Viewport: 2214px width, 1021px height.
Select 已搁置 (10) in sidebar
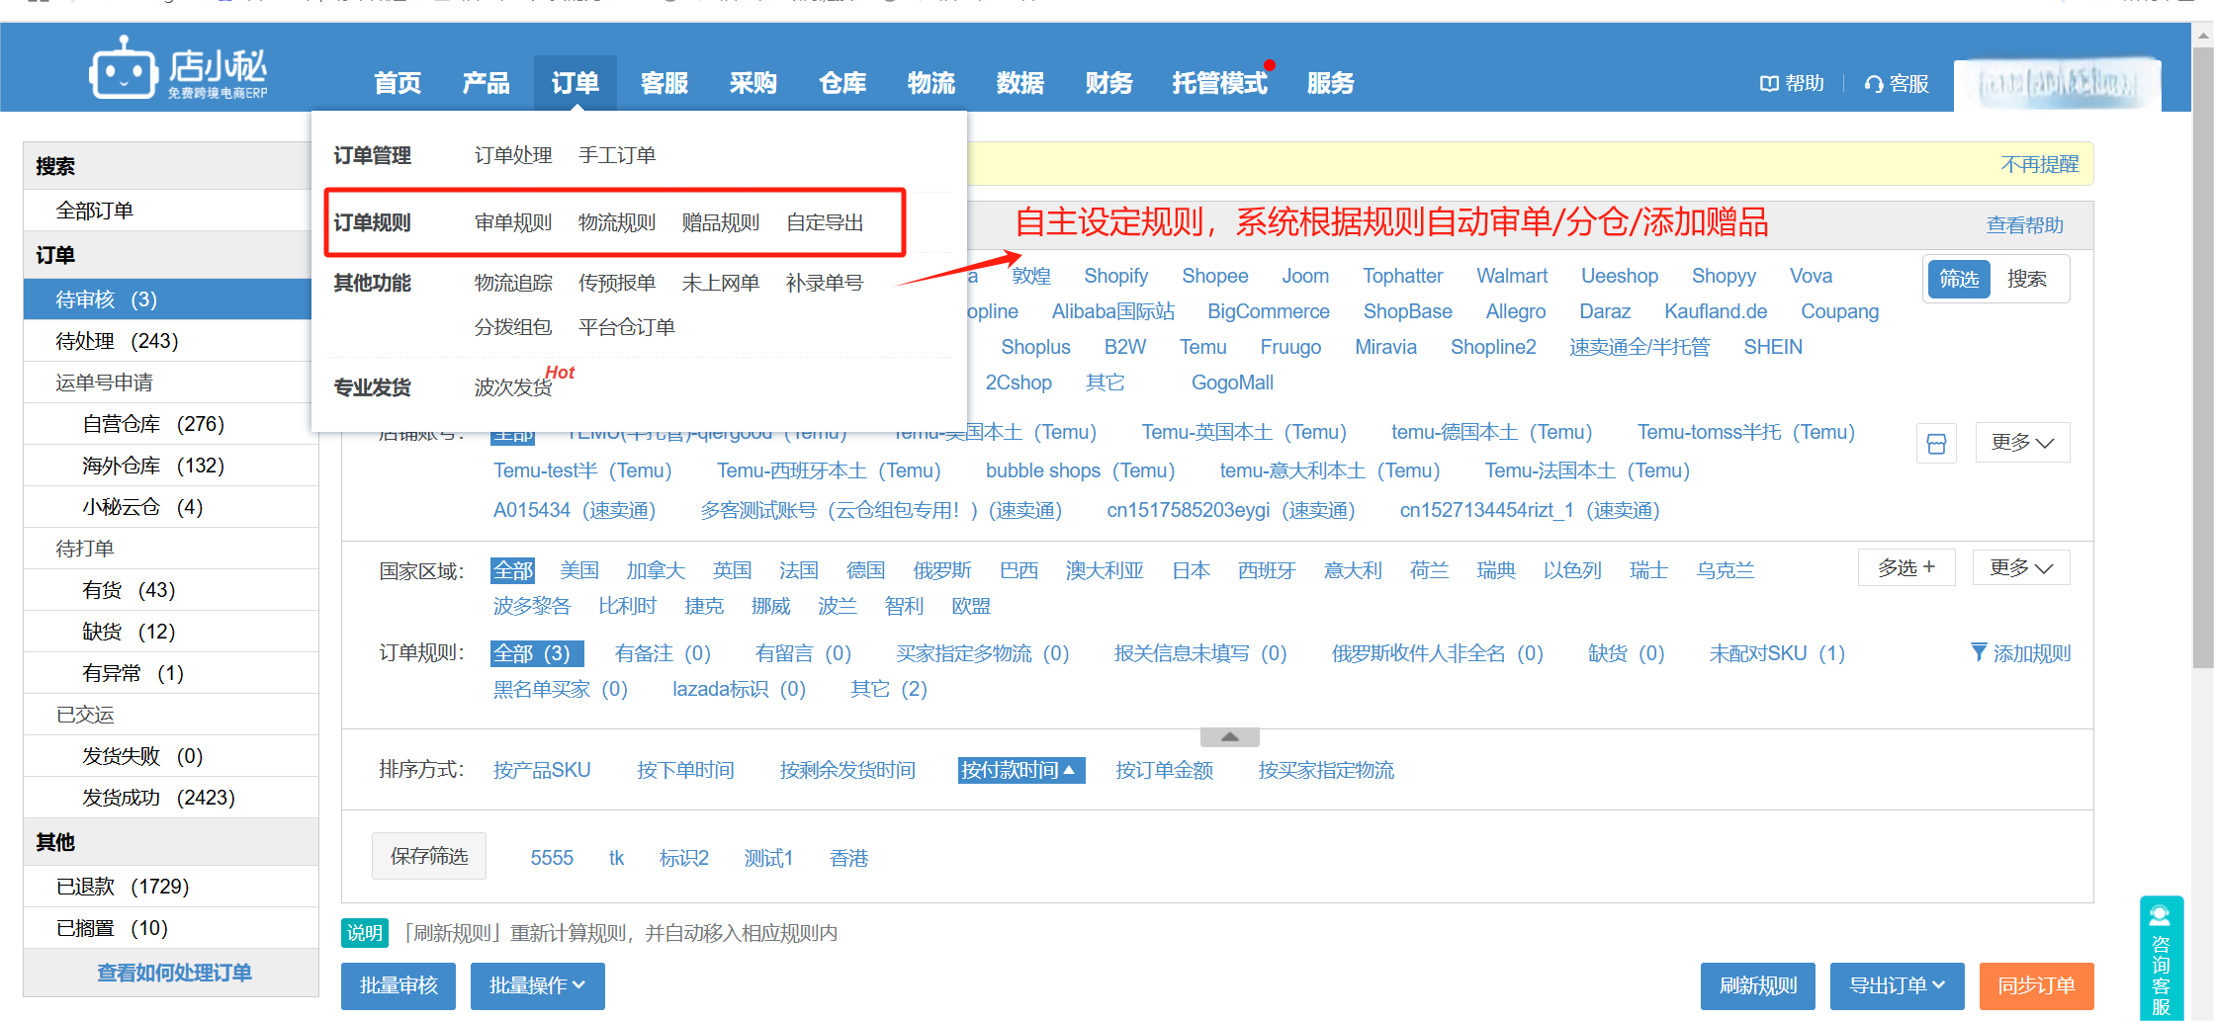[x=170, y=928]
